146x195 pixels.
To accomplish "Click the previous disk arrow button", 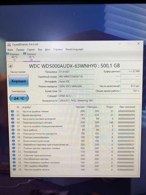I will pos(11,66).
